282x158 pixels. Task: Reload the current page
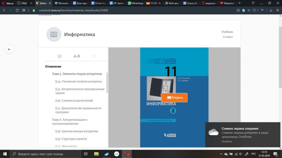[17, 10]
